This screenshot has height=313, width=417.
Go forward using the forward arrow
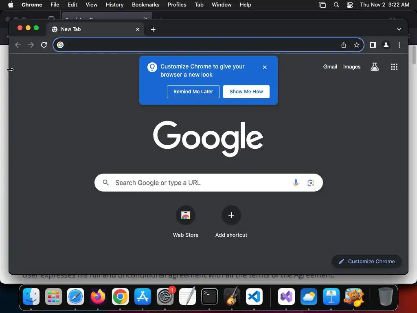(x=31, y=45)
